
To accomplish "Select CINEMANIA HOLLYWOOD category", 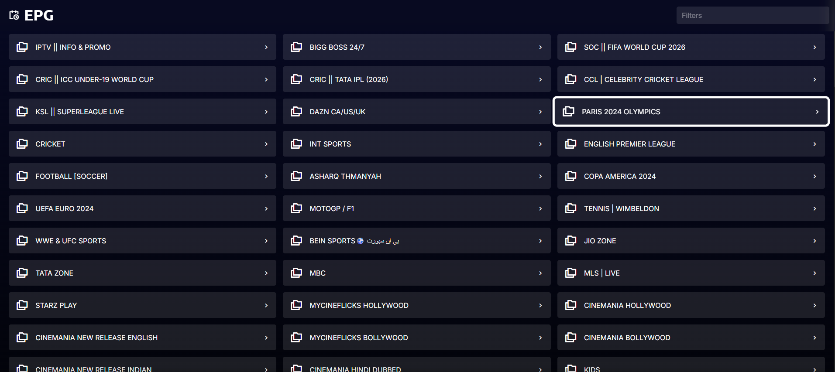I will click(691, 305).
